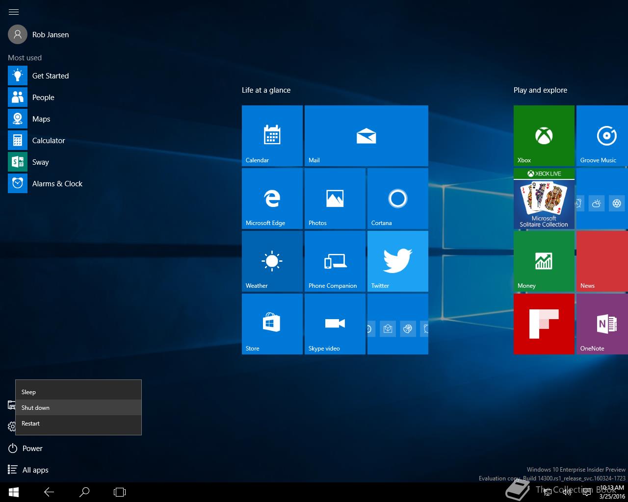The width and height of the screenshot is (628, 502).
Task: Open the Sway app
Action: pos(28,162)
